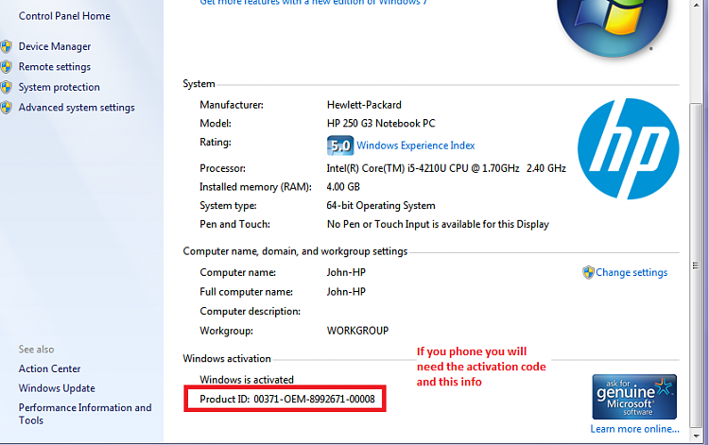Click the 'See also' heading

point(36,350)
